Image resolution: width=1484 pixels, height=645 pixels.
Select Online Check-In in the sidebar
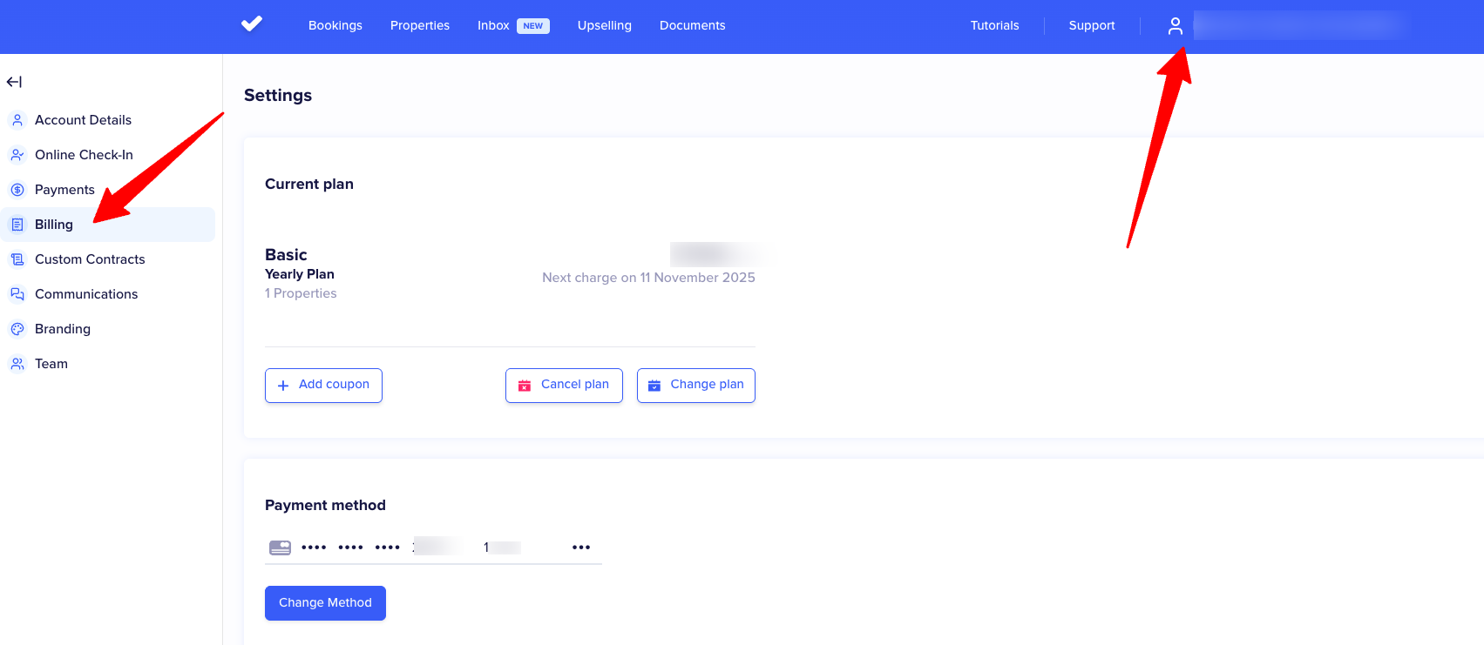coord(84,155)
